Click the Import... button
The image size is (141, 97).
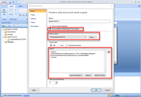[88, 75]
